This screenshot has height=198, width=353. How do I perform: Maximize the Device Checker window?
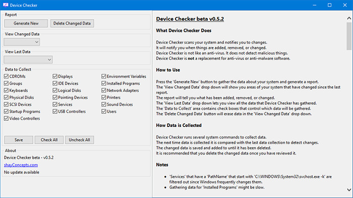pyautogui.click(x=330, y=5)
